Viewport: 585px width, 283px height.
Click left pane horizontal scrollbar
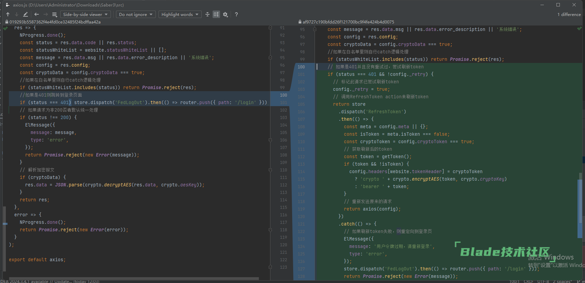(x=134, y=278)
